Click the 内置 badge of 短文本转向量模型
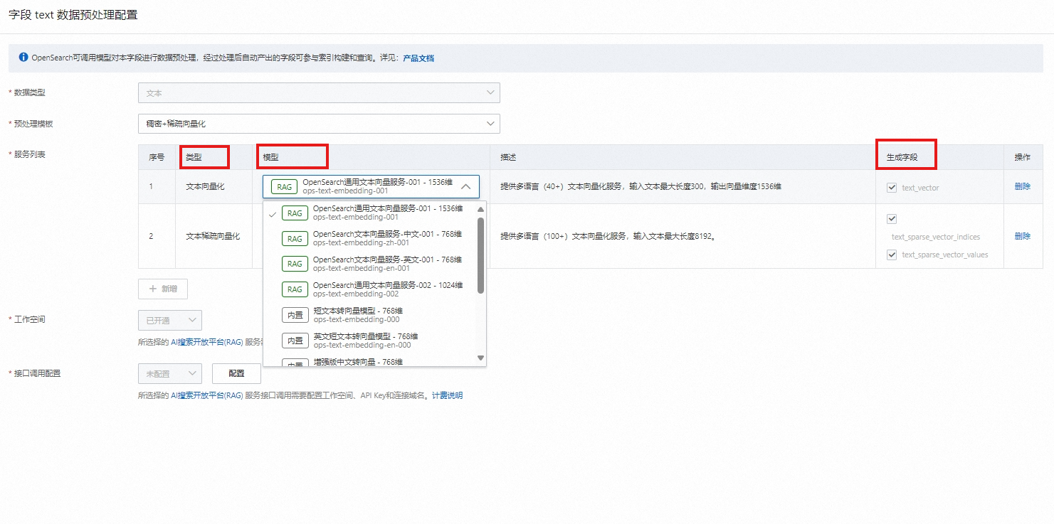This screenshot has height=524, width=1054. 295,315
